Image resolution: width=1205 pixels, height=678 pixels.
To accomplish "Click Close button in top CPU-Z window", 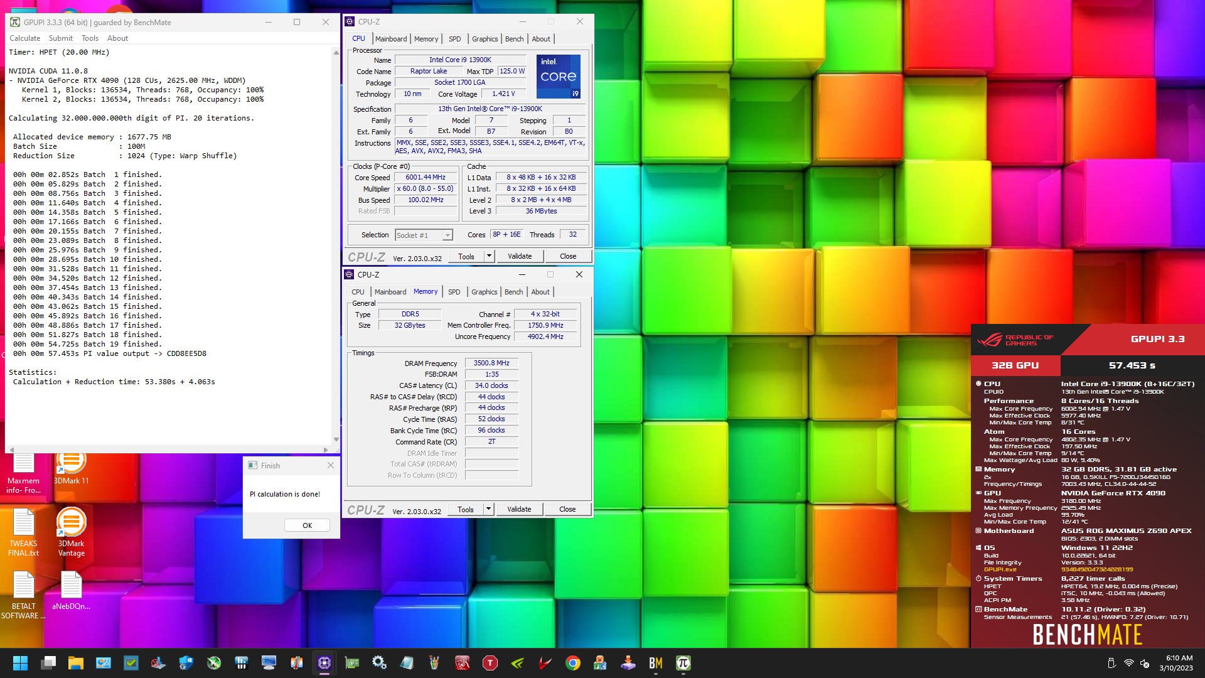I will point(568,256).
